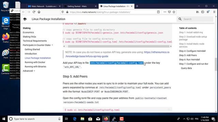This screenshot has width=218, height=122.
Task: Jump to Step 5: Add Peers
Action: [188, 55]
